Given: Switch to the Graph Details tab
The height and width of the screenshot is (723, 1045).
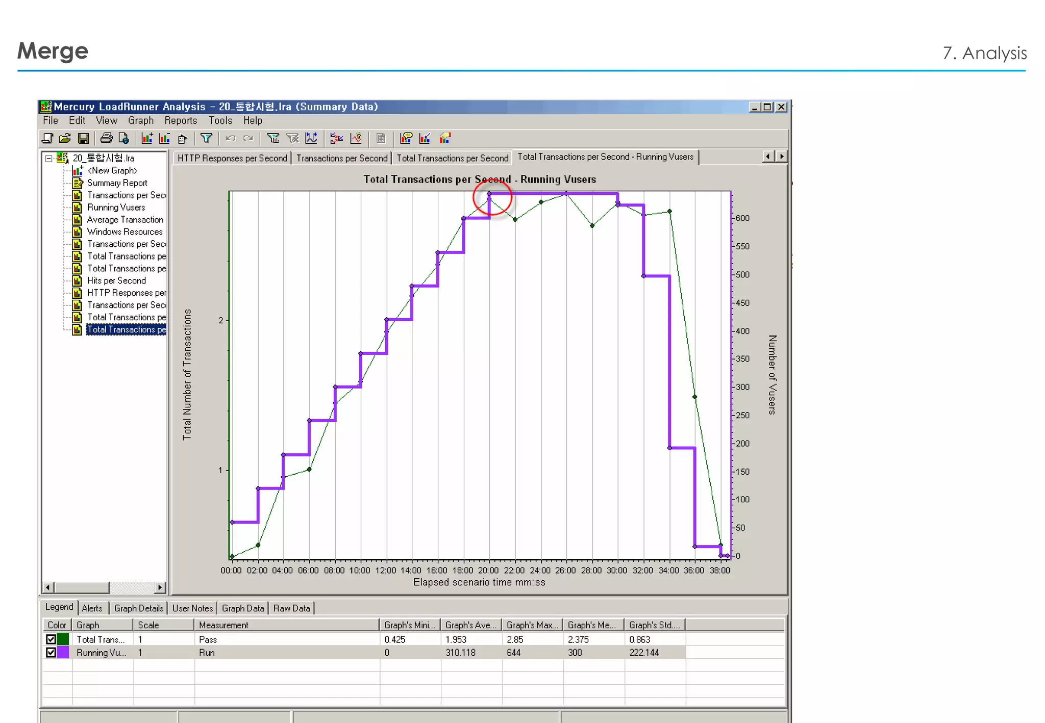Looking at the screenshot, I should tap(139, 608).
